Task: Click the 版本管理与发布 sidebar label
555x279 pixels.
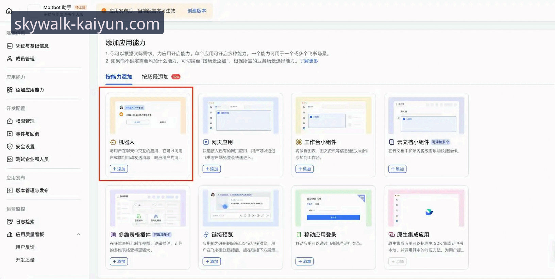Action: point(32,190)
